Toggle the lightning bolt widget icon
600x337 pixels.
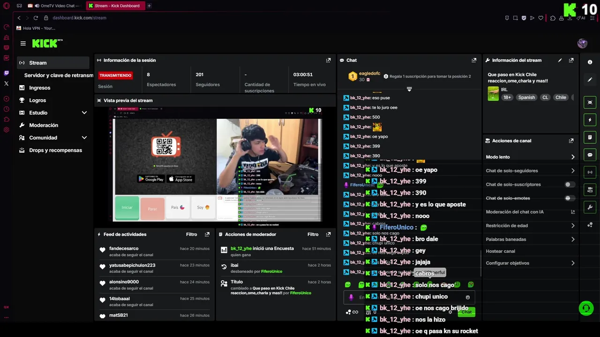click(x=590, y=120)
